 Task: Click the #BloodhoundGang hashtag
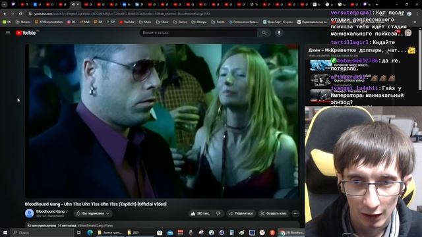(x=91, y=226)
